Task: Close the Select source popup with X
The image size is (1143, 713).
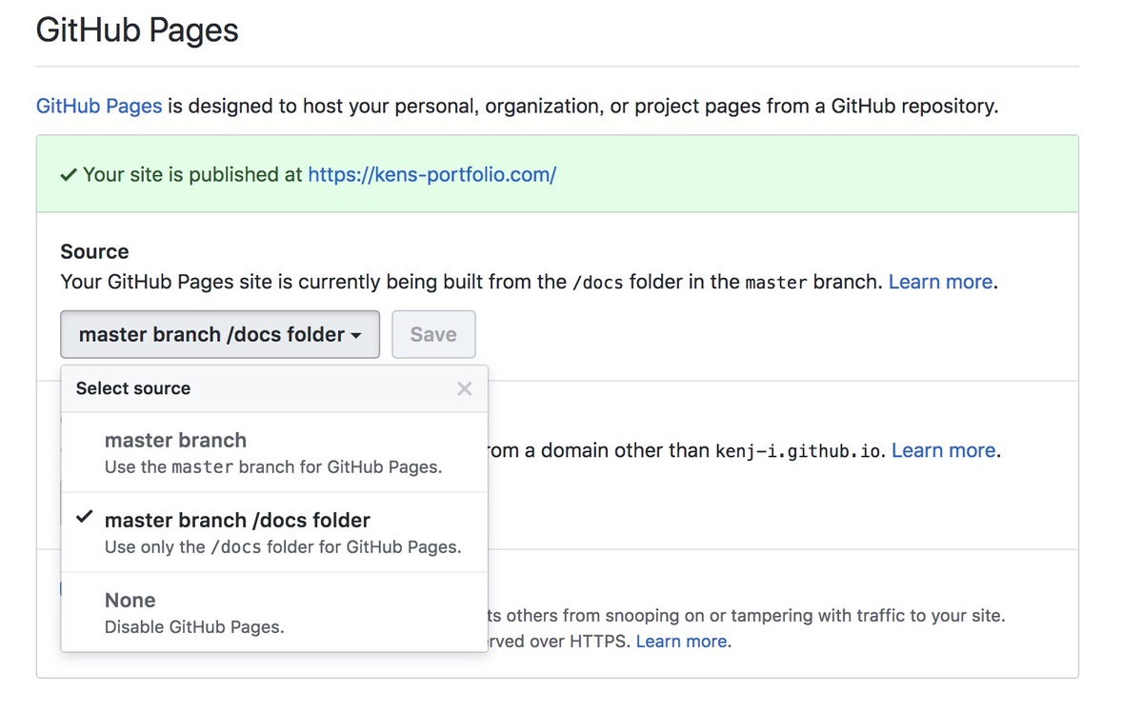Action: coord(464,388)
